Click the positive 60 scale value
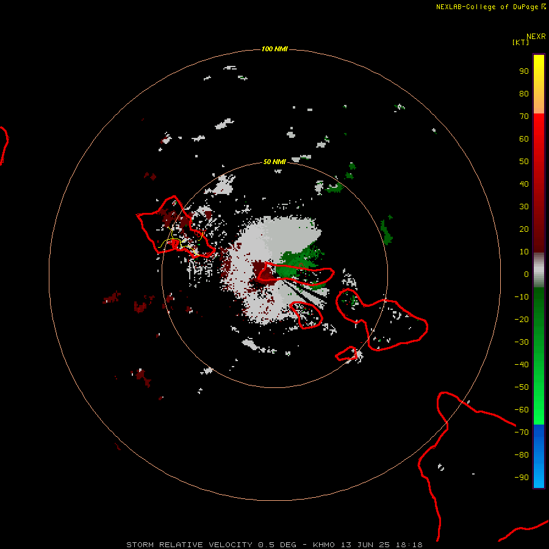 (x=524, y=138)
